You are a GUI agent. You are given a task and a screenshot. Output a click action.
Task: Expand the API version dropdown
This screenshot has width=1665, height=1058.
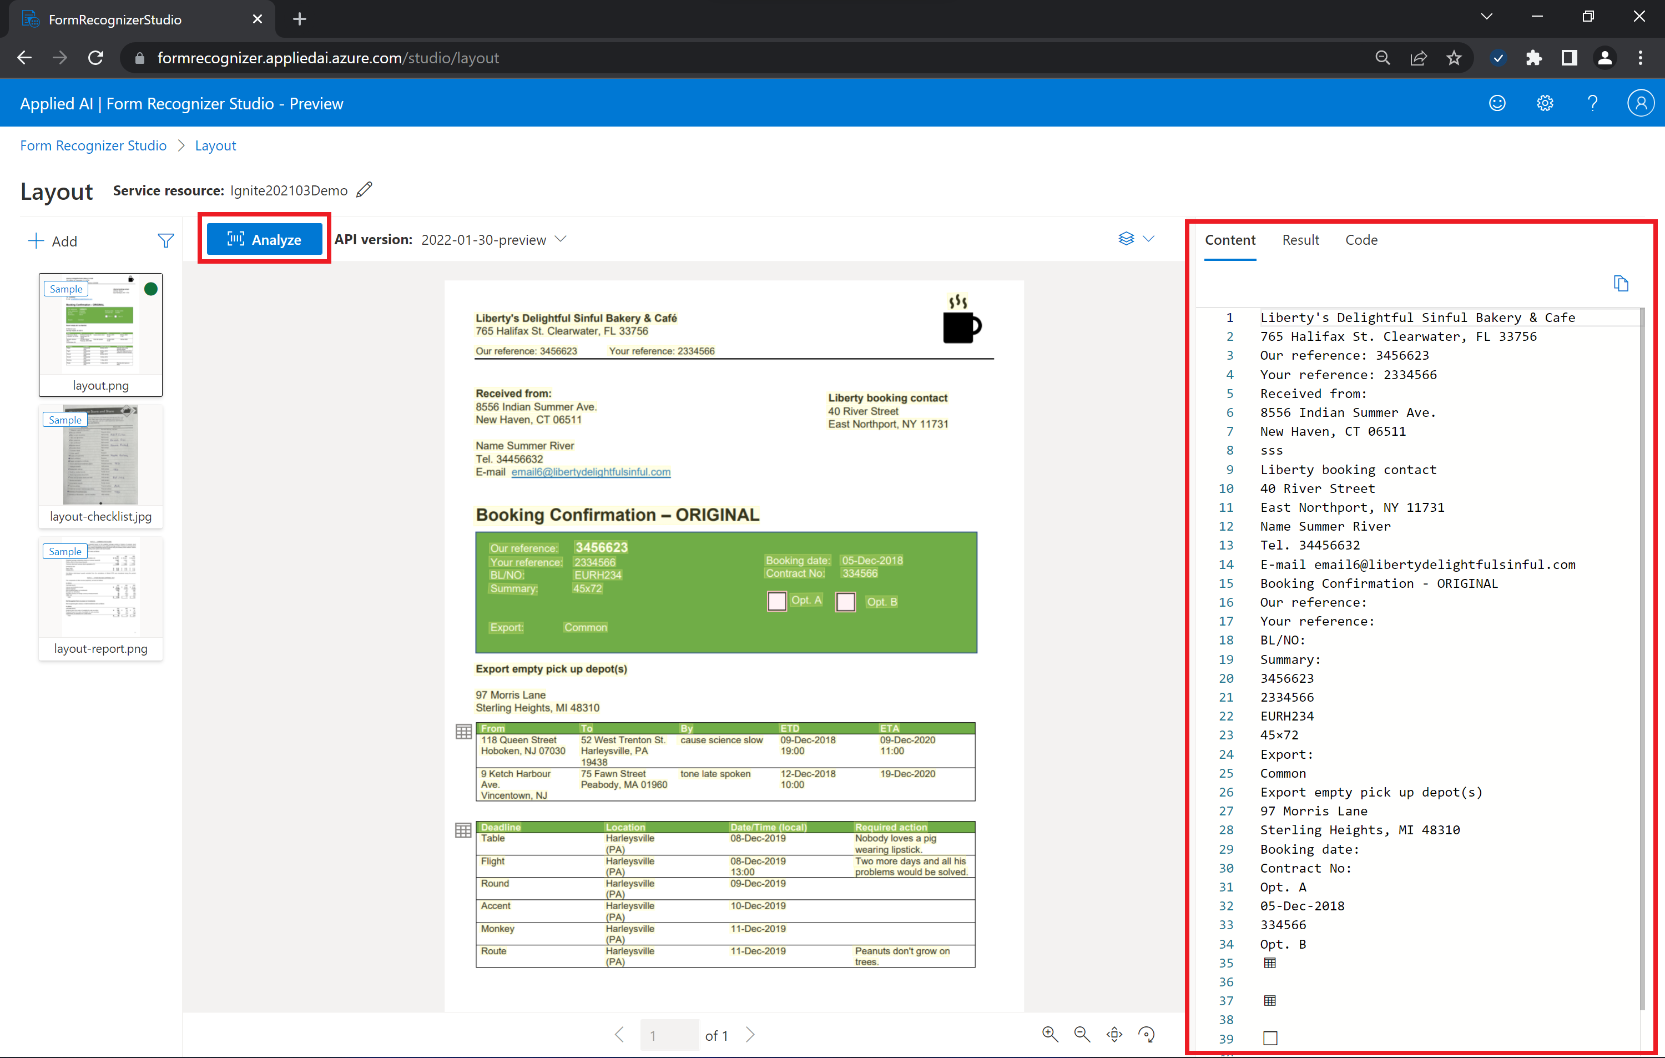[x=561, y=239]
